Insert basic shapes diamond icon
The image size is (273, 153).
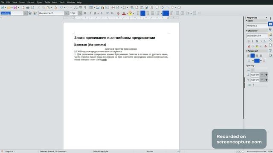(172, 8)
